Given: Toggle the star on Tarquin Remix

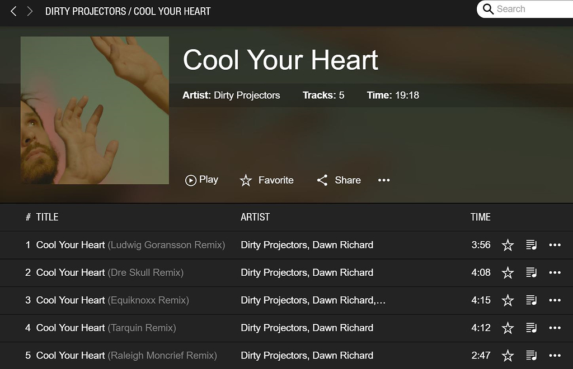Looking at the screenshot, I should pyautogui.click(x=508, y=328).
